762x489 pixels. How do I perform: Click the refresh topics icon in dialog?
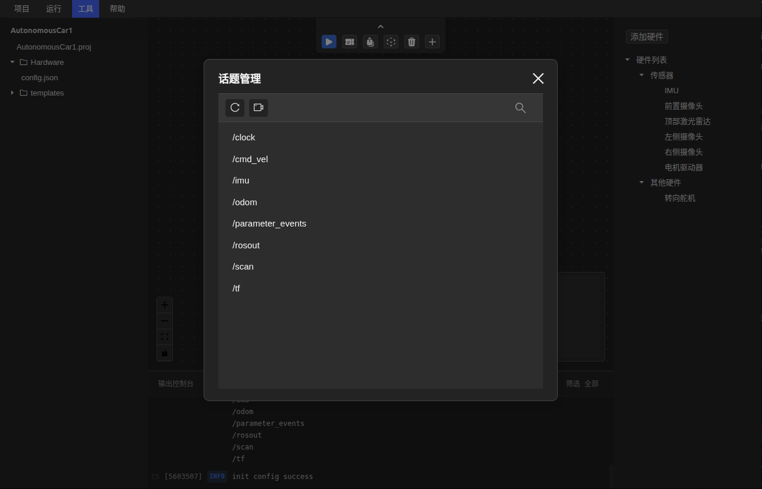[235, 107]
